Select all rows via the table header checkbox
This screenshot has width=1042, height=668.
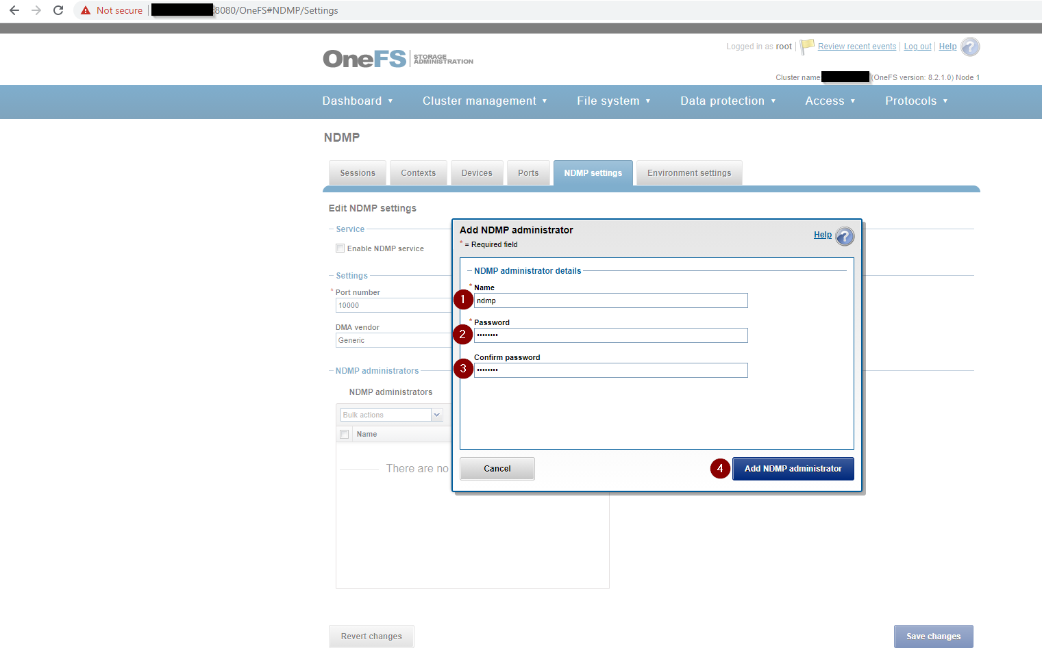point(345,433)
